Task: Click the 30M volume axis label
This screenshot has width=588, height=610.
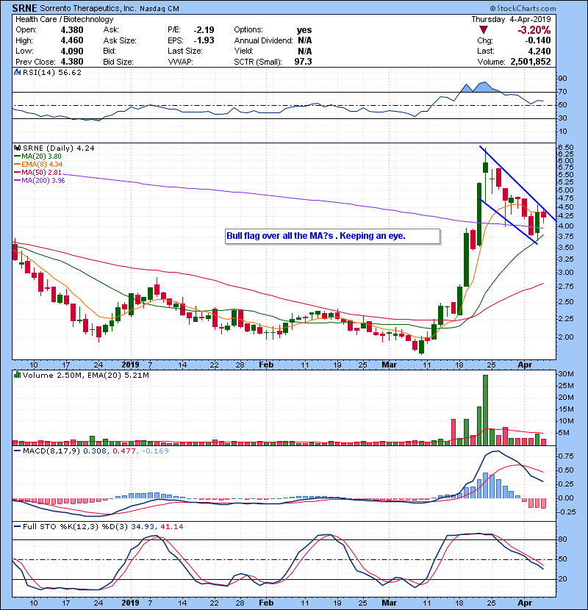Action: click(x=566, y=374)
